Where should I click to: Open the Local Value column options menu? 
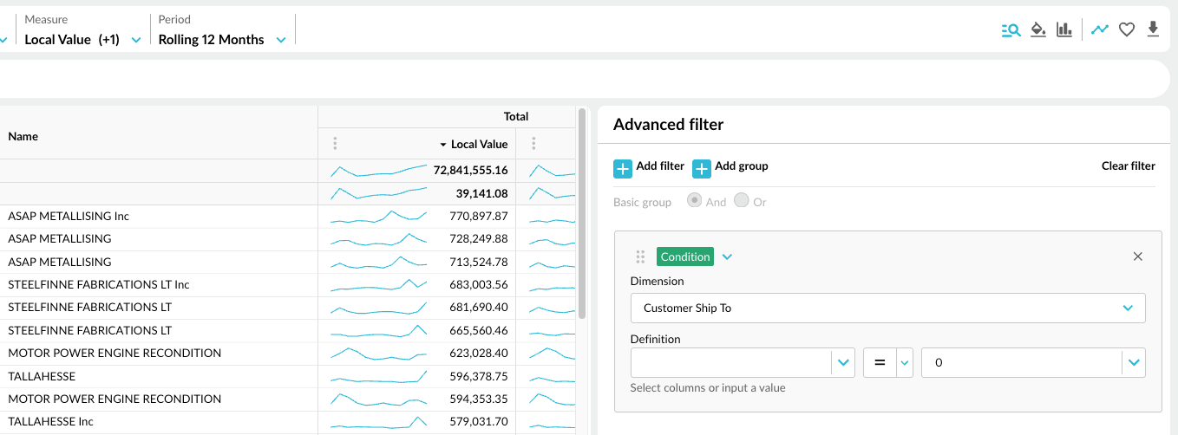(x=335, y=144)
